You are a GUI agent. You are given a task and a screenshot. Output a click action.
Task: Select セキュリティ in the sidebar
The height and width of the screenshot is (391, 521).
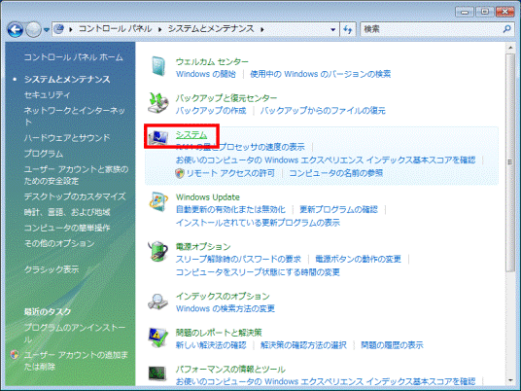(48, 95)
